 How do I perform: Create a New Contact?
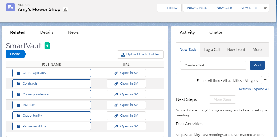[197, 8]
